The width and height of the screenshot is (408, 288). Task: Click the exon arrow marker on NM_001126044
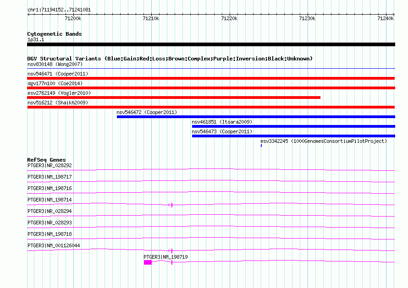(x=171, y=251)
